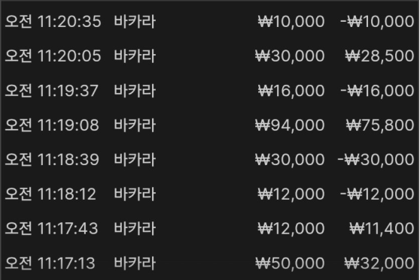Select the -₩16,000 loss amount
The image size is (420, 280).
(x=377, y=90)
